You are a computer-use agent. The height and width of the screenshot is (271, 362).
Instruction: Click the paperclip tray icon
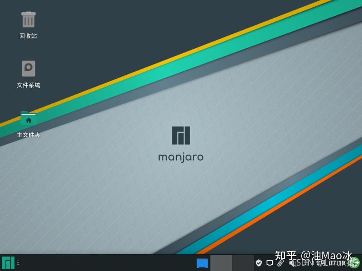(280, 263)
